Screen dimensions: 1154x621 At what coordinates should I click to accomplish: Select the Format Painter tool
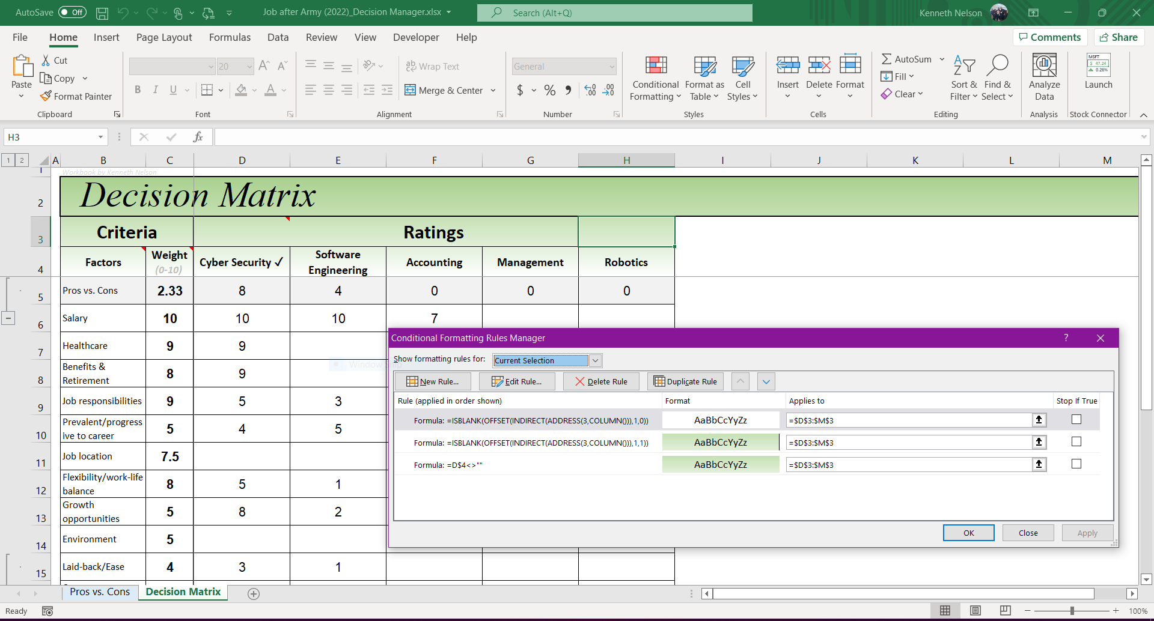coord(76,96)
